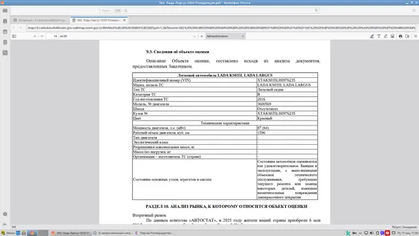Select the draw tool in PDF toolbar

pyautogui.click(x=386, y=36)
